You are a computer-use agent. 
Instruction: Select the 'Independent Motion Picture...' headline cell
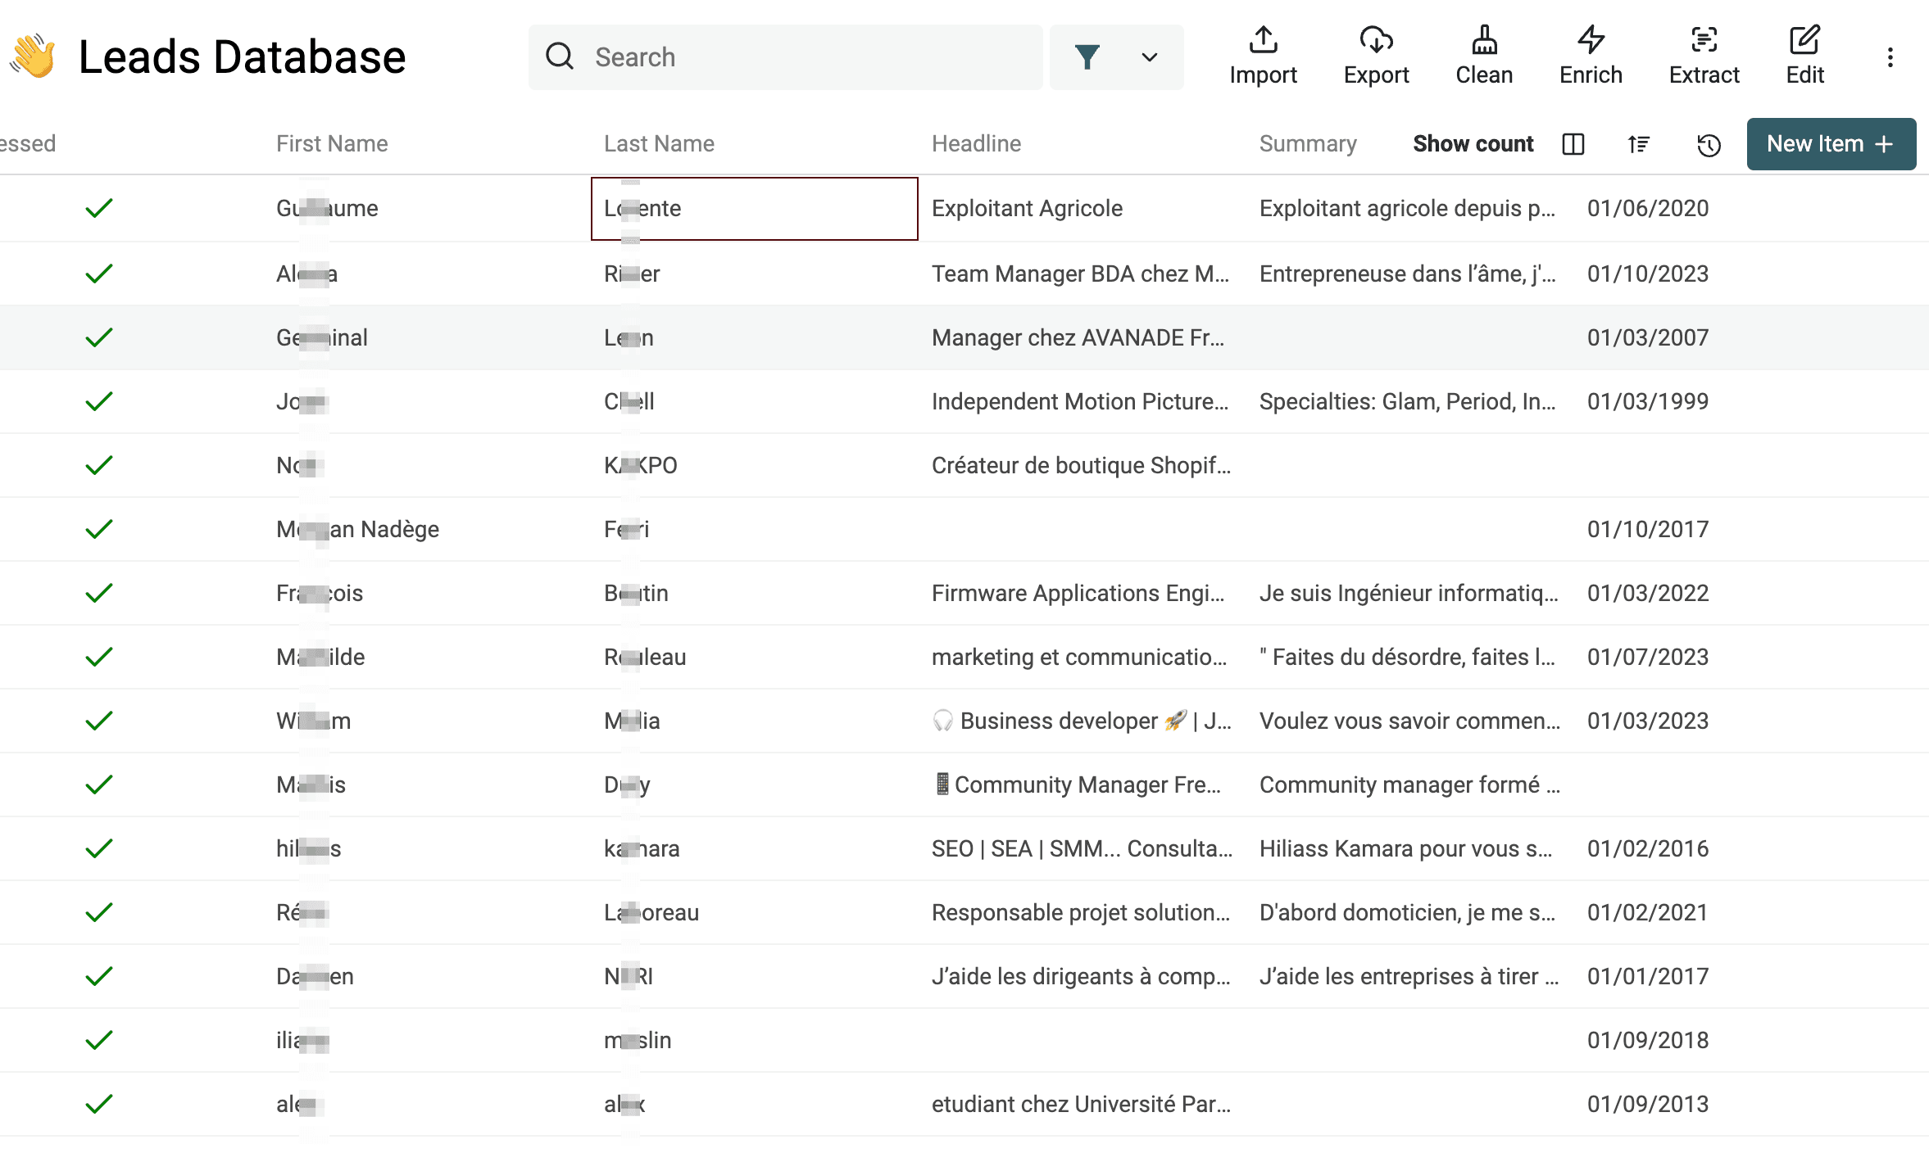coord(1080,401)
